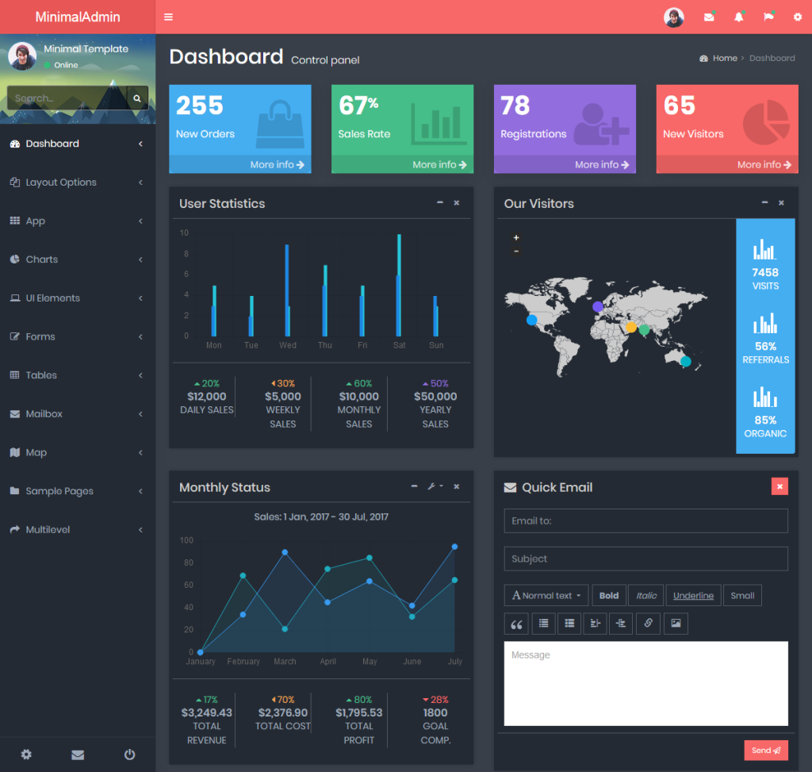Open the Map sidebar item
The height and width of the screenshot is (772, 812).
pyautogui.click(x=78, y=452)
